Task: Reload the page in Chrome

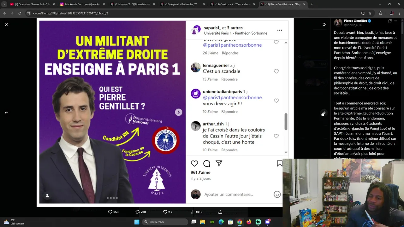Action: 20,13
